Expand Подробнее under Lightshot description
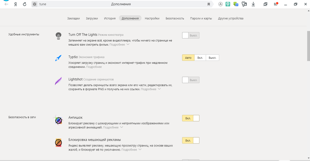Image resolution: width=310 pixels, height=161 pixels. click(150, 89)
